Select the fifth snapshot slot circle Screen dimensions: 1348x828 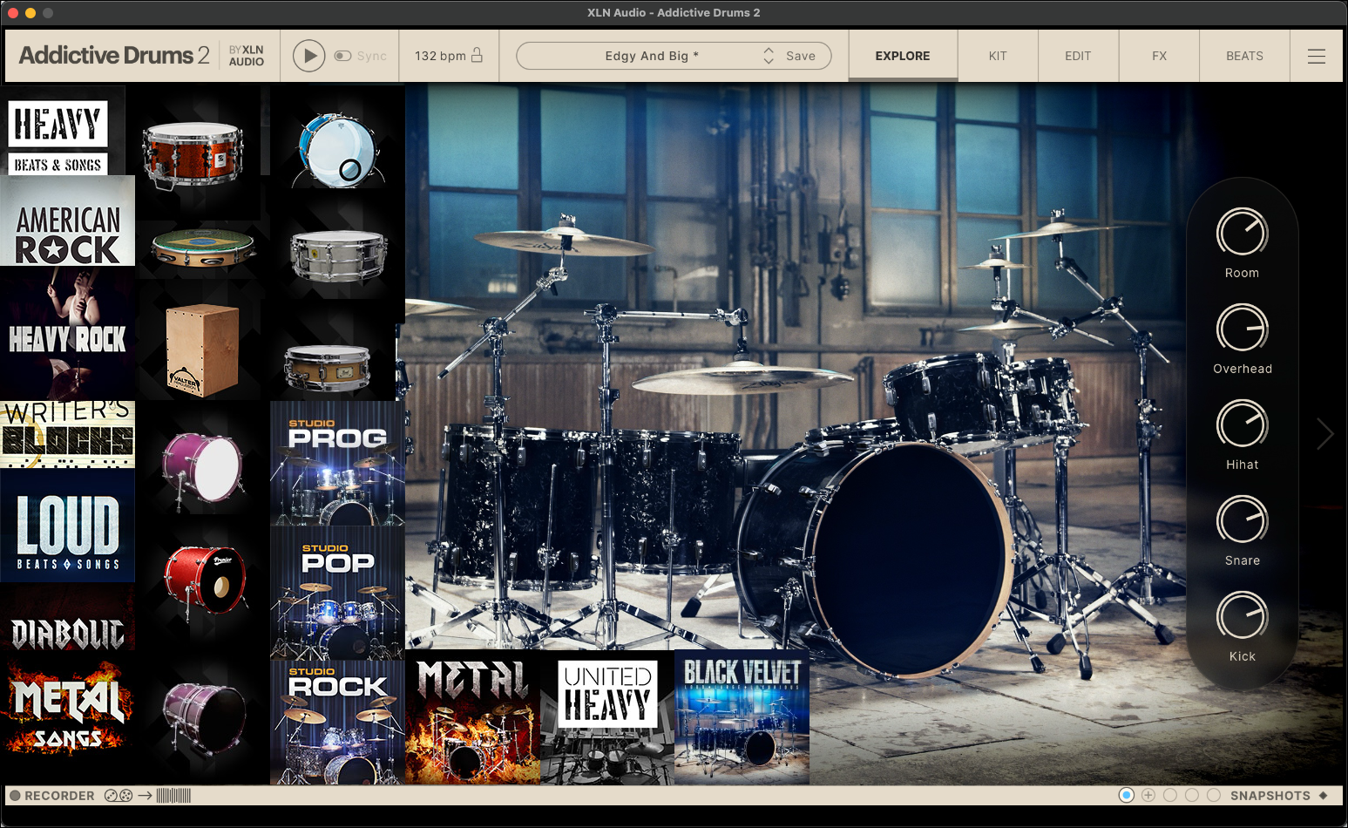pos(1213,795)
